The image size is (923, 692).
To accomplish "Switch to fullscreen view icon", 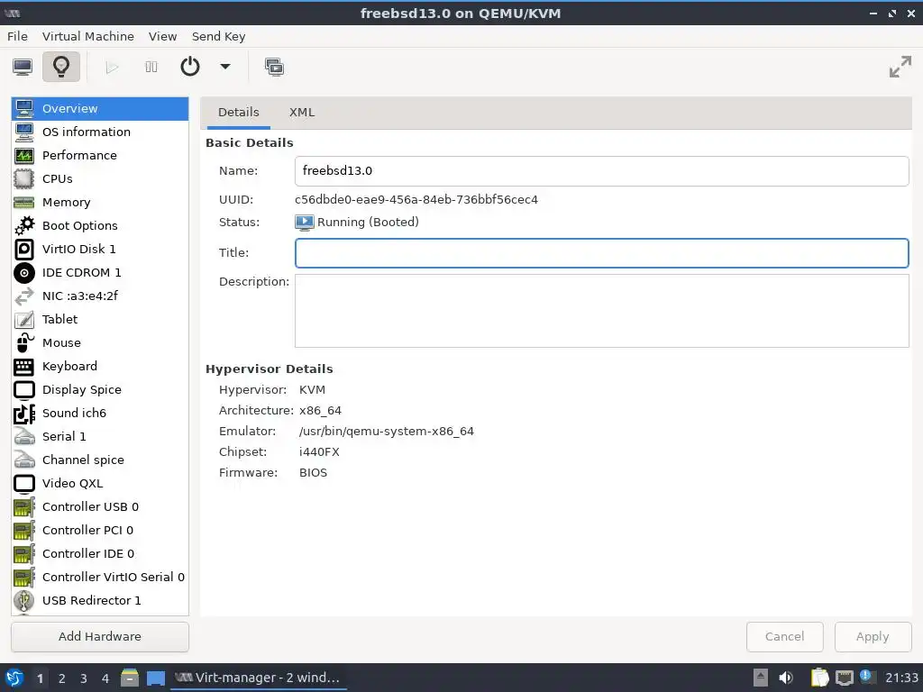I will click(900, 67).
